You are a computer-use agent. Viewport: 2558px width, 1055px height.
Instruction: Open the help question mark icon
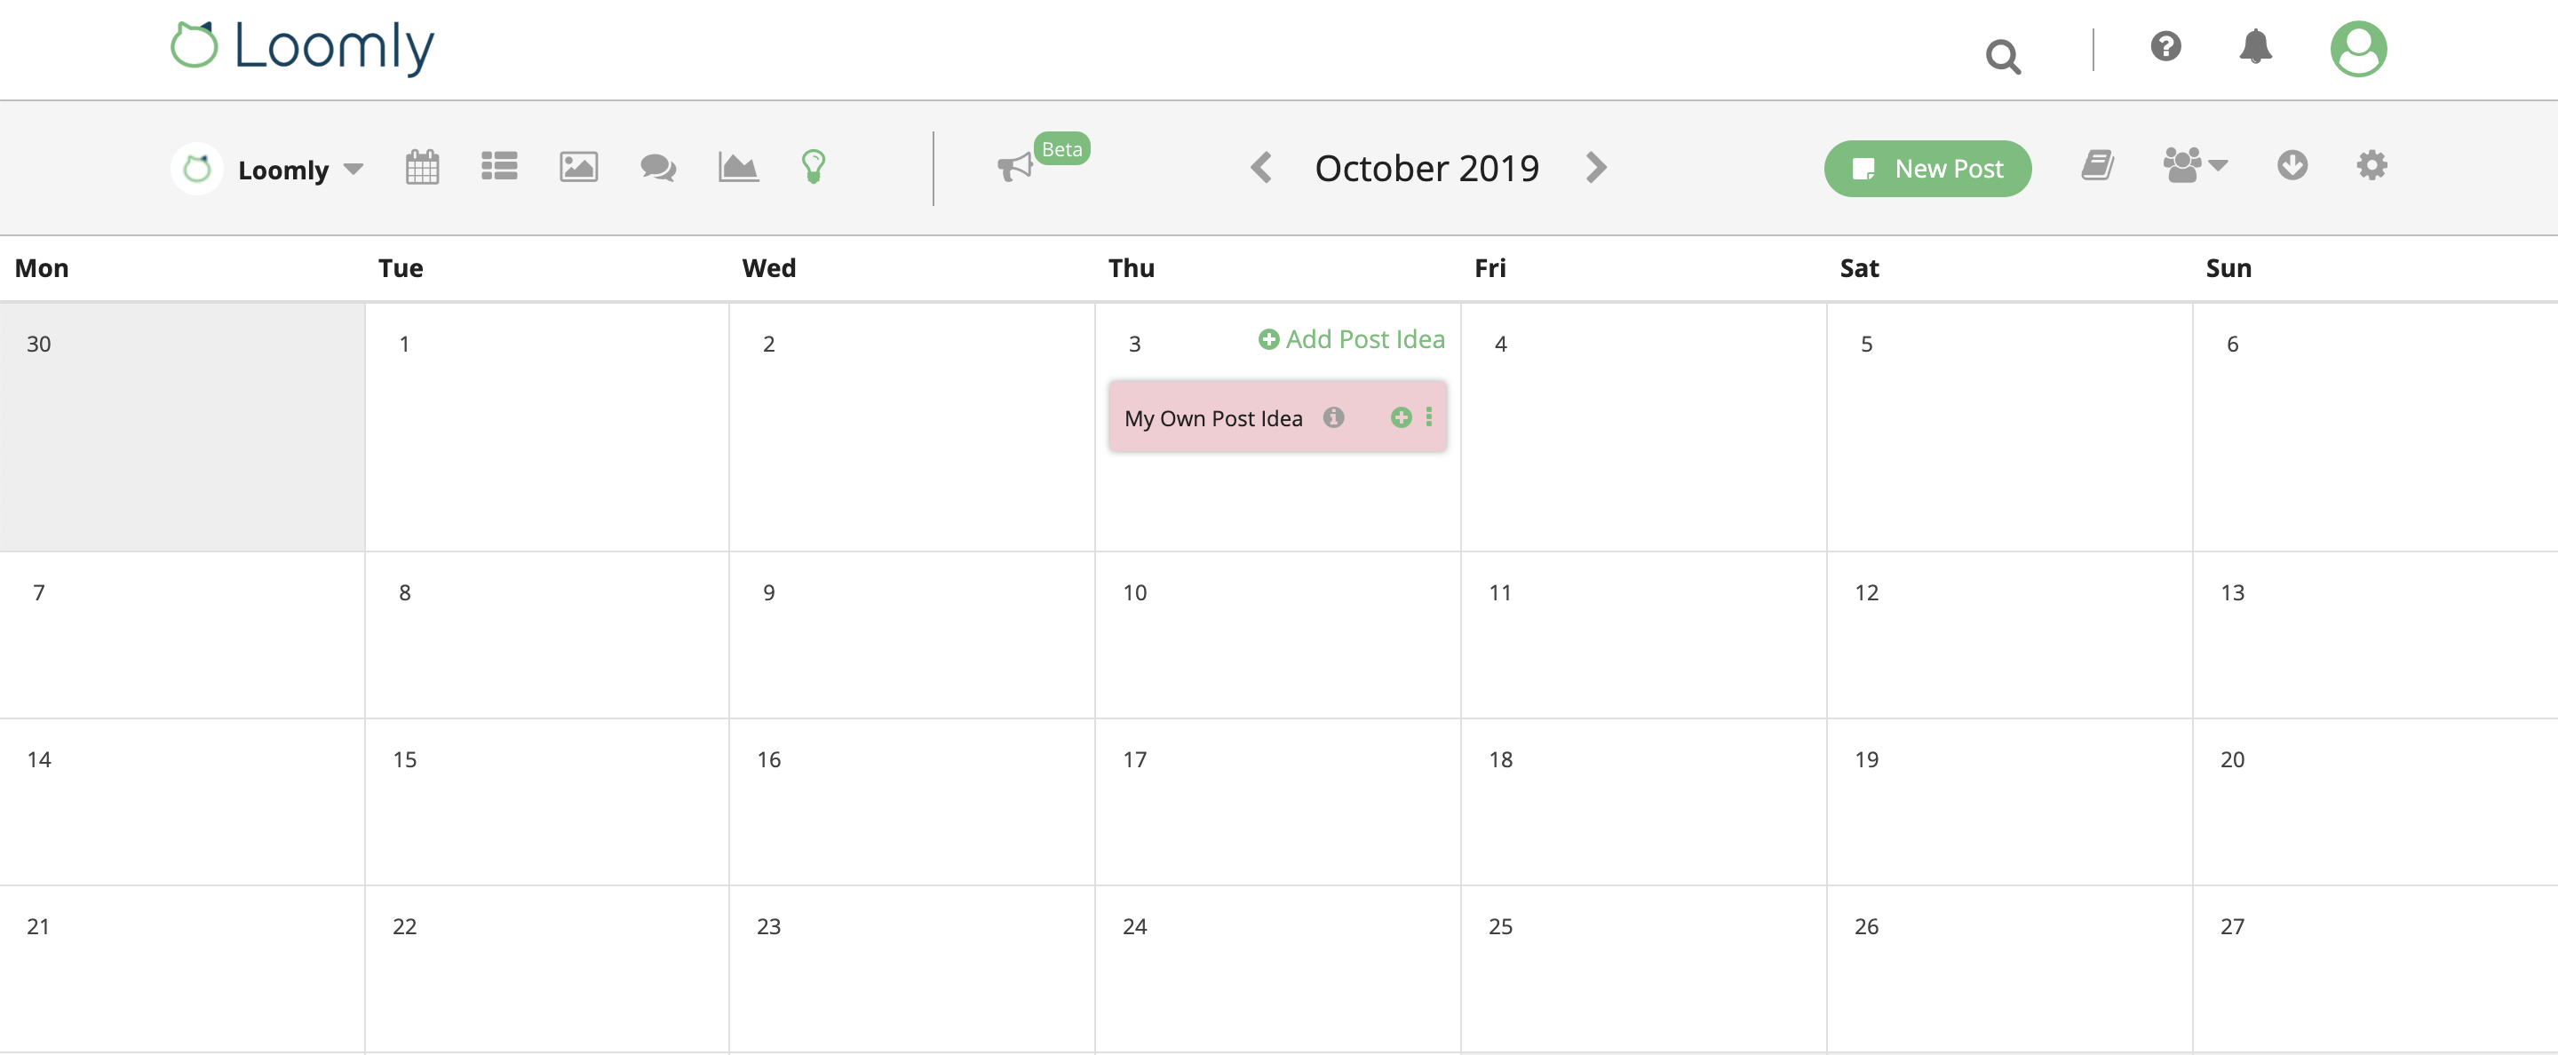tap(2165, 47)
